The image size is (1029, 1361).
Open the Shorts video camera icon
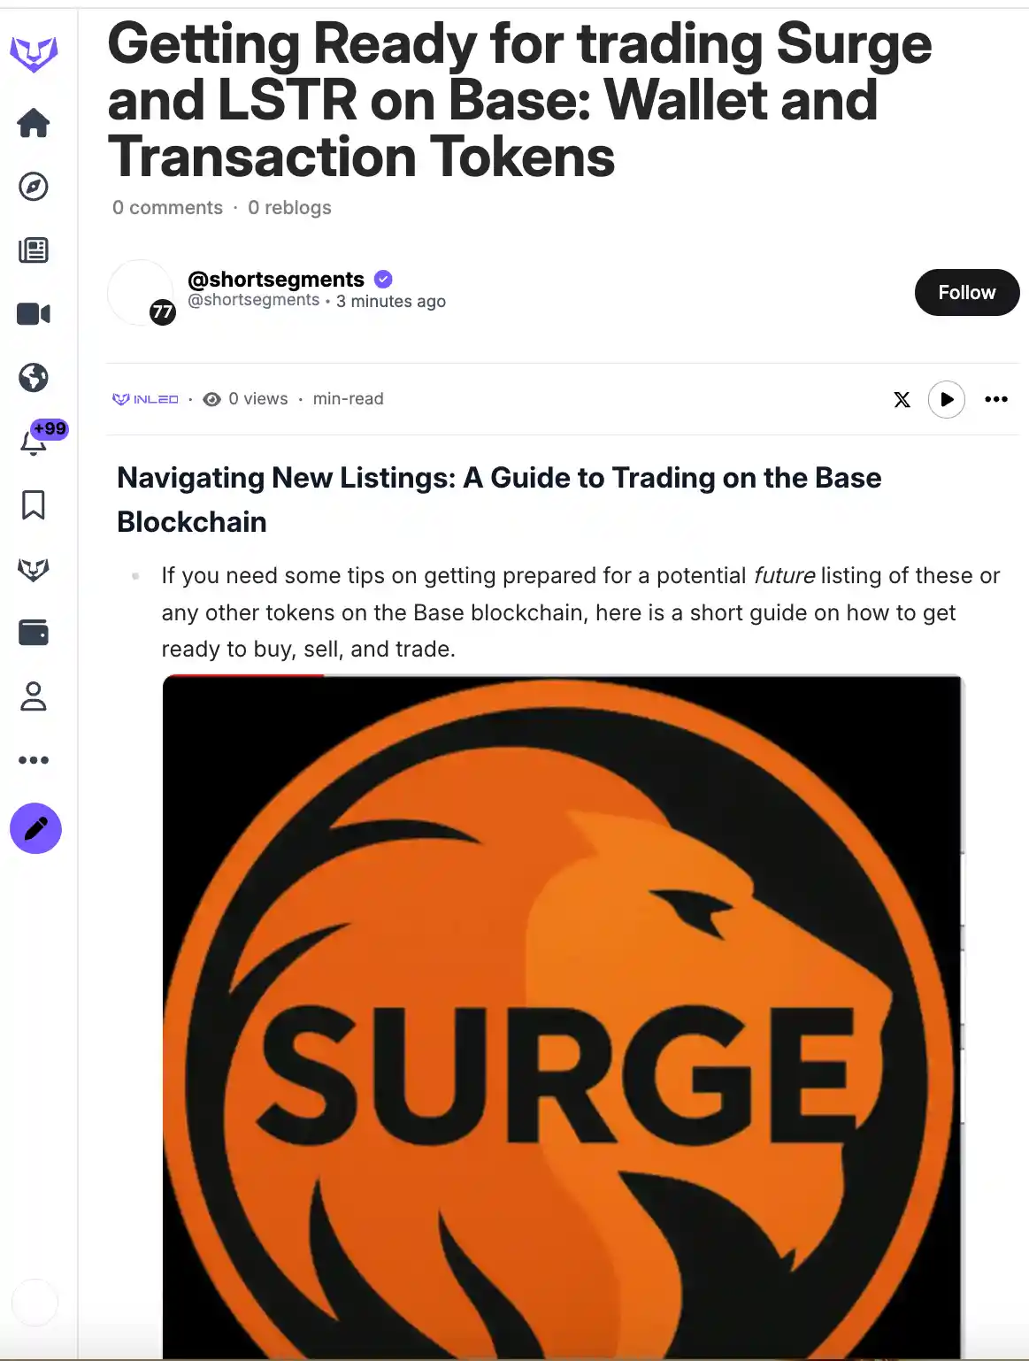34,314
